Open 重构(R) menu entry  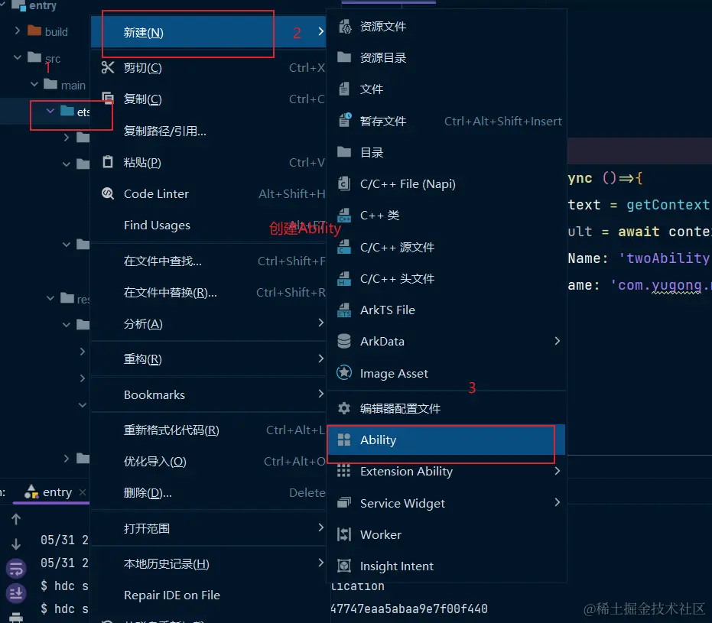pos(209,359)
